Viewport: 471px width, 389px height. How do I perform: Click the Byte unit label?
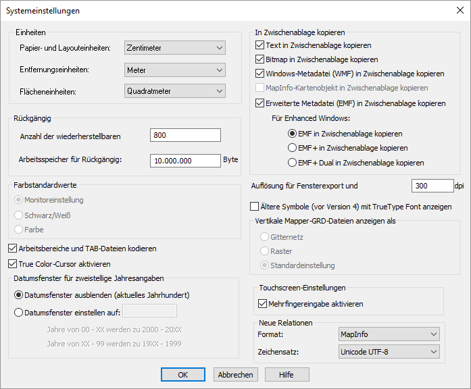click(x=230, y=159)
